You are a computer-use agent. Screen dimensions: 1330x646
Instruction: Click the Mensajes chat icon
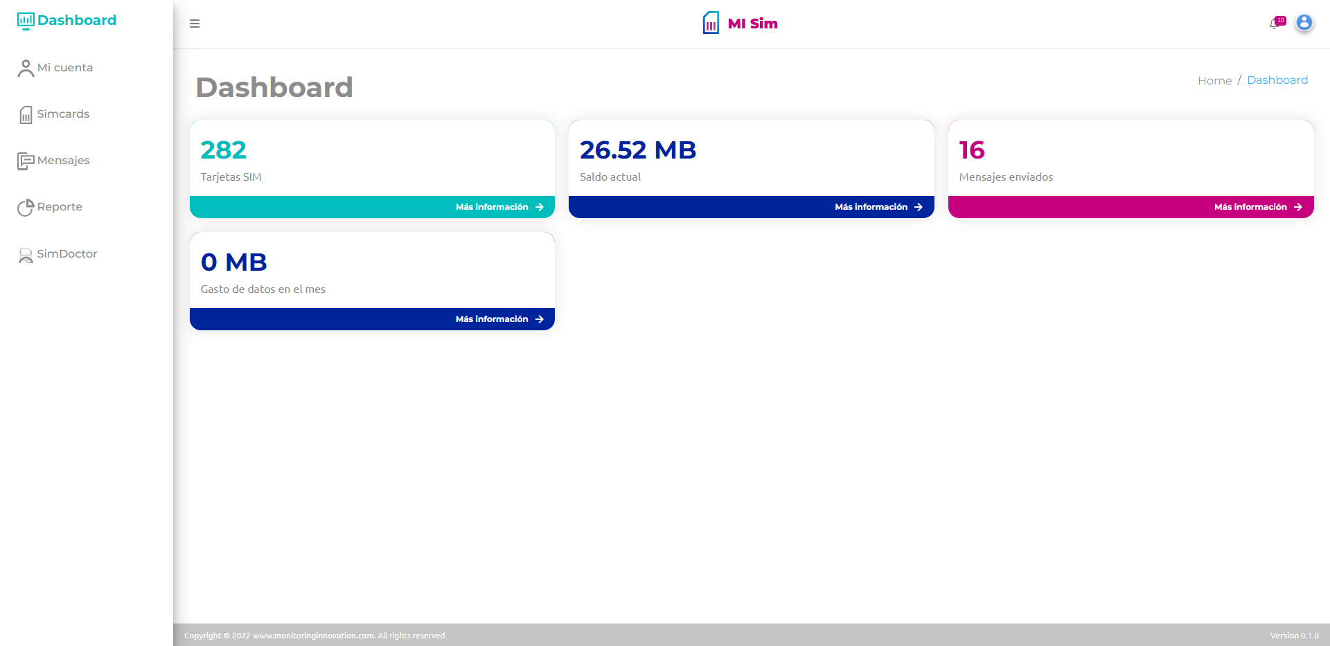26,161
